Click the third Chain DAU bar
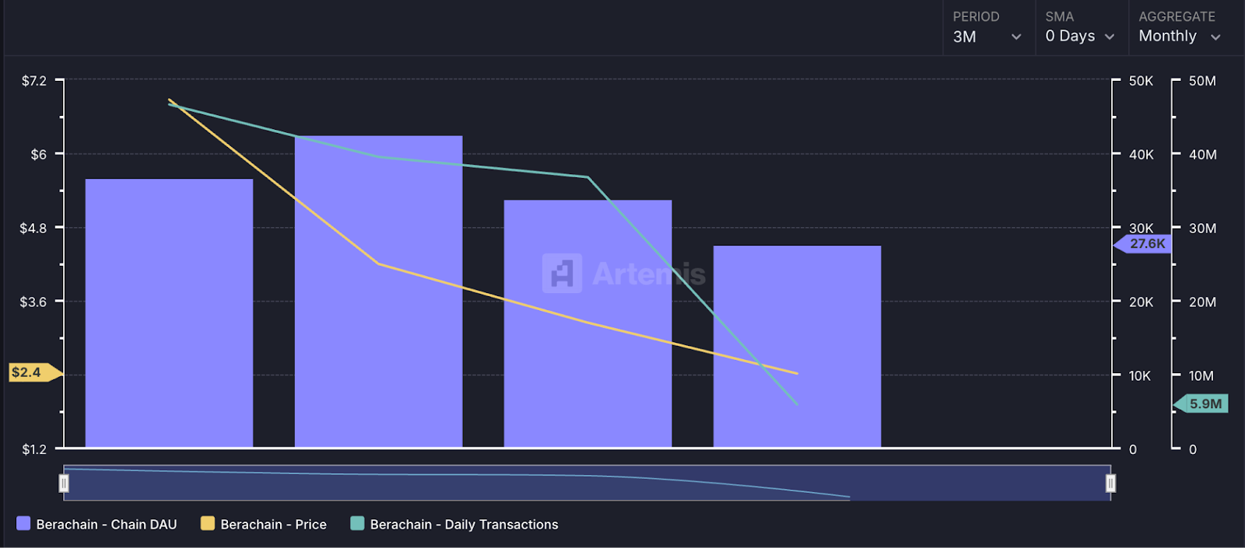This screenshot has width=1245, height=548. (x=587, y=323)
